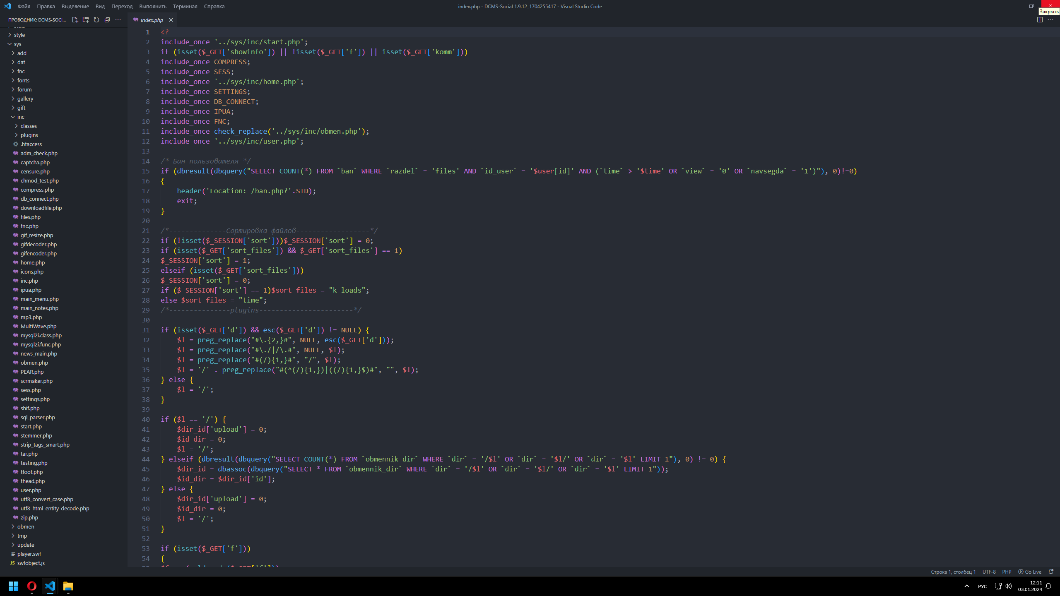Open editor more actions ellipsis menu
The image size is (1060, 596).
click(x=1050, y=20)
